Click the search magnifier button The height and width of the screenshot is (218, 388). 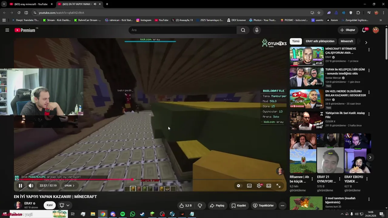(x=243, y=30)
